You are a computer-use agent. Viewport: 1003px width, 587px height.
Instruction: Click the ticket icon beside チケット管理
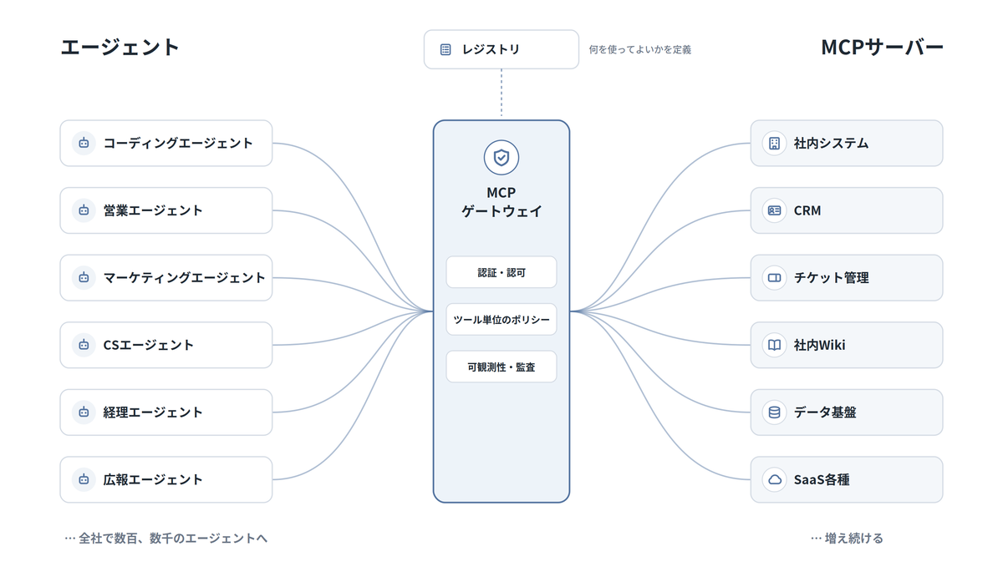pos(775,278)
